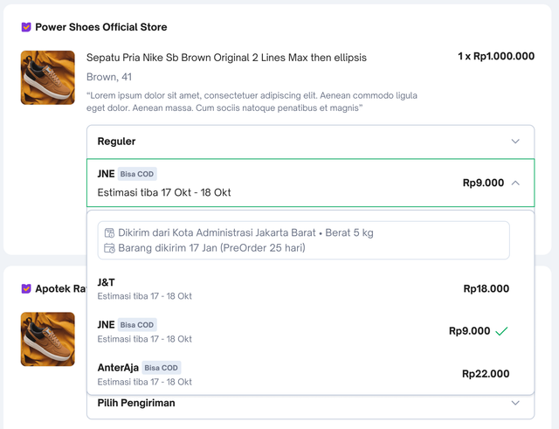The height and width of the screenshot is (429, 559).
Task: Click Barang dikirim 17 Jan PreOrder text
Action: [211, 248]
